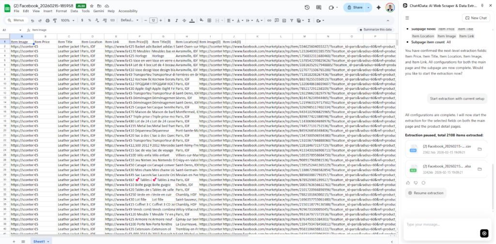Increase font size
This screenshot has height=244, width=496.
[x=161, y=20]
